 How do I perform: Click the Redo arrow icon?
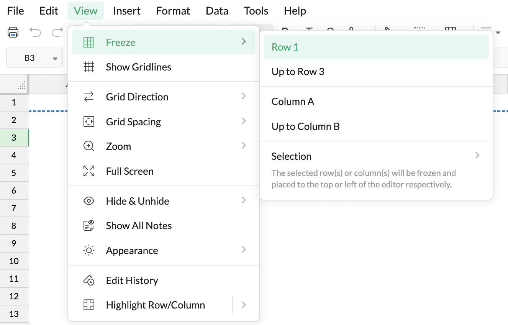point(57,32)
